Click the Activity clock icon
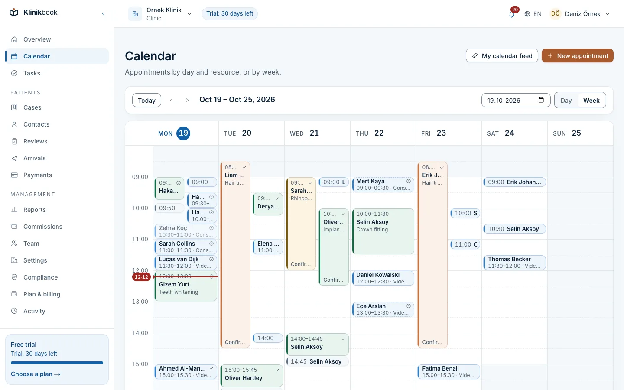 (x=14, y=311)
